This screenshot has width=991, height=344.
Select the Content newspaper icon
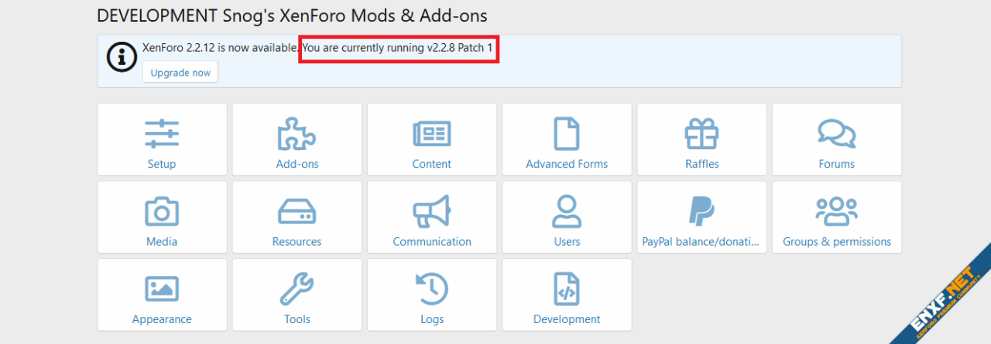432,134
